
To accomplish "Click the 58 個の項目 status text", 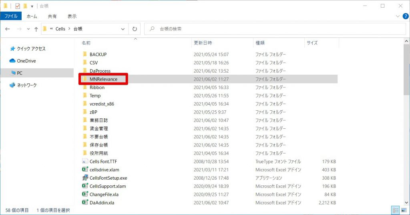I will click(x=17, y=210).
